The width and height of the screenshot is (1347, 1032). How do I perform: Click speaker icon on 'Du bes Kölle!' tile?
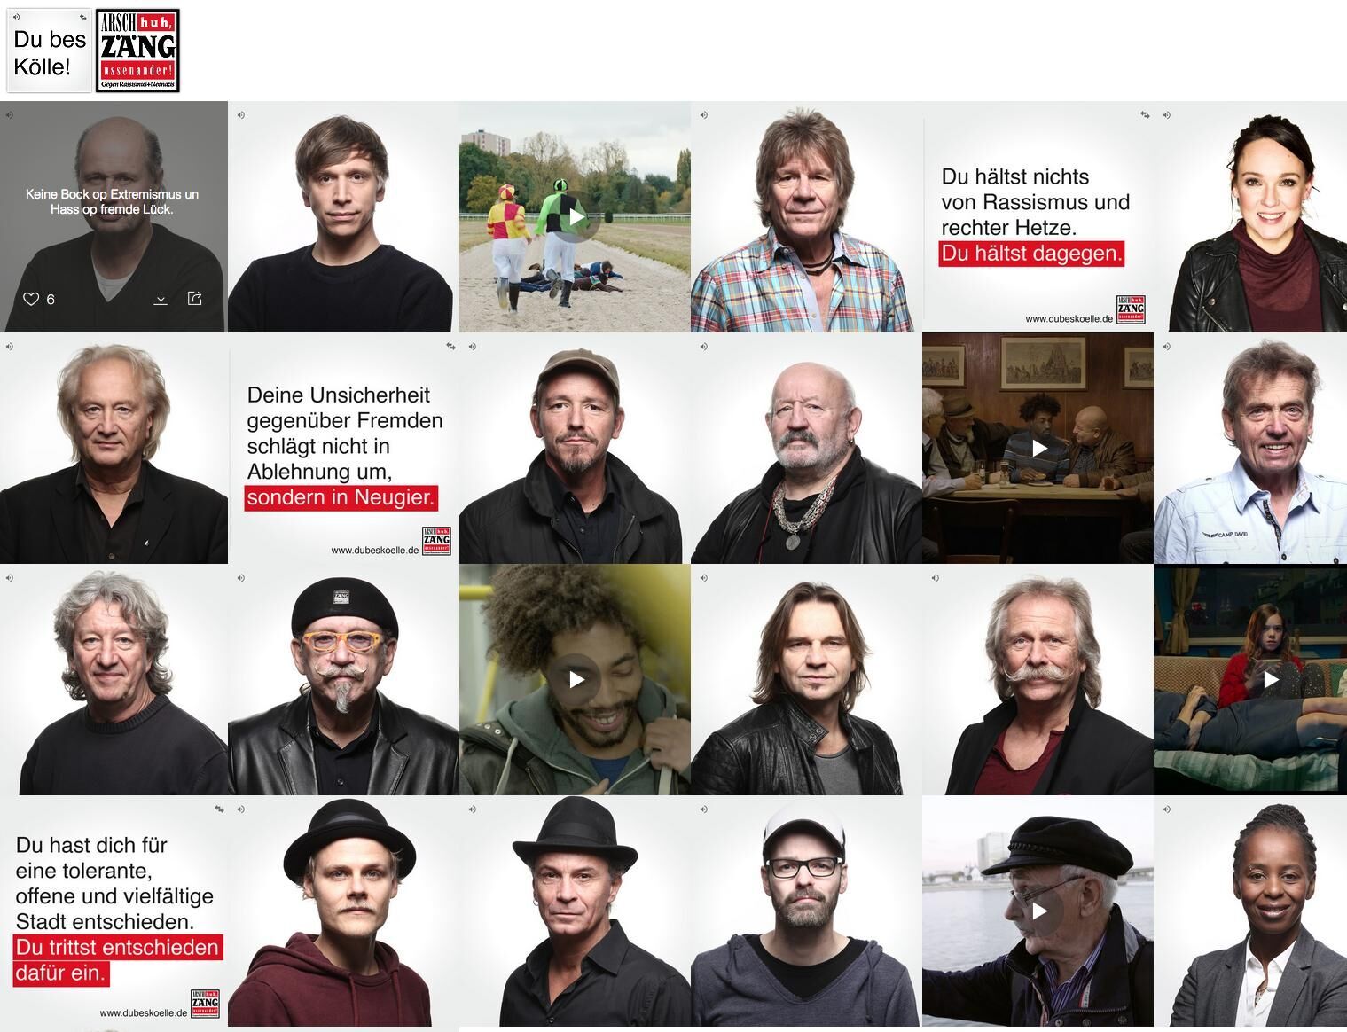pyautogui.click(x=16, y=17)
